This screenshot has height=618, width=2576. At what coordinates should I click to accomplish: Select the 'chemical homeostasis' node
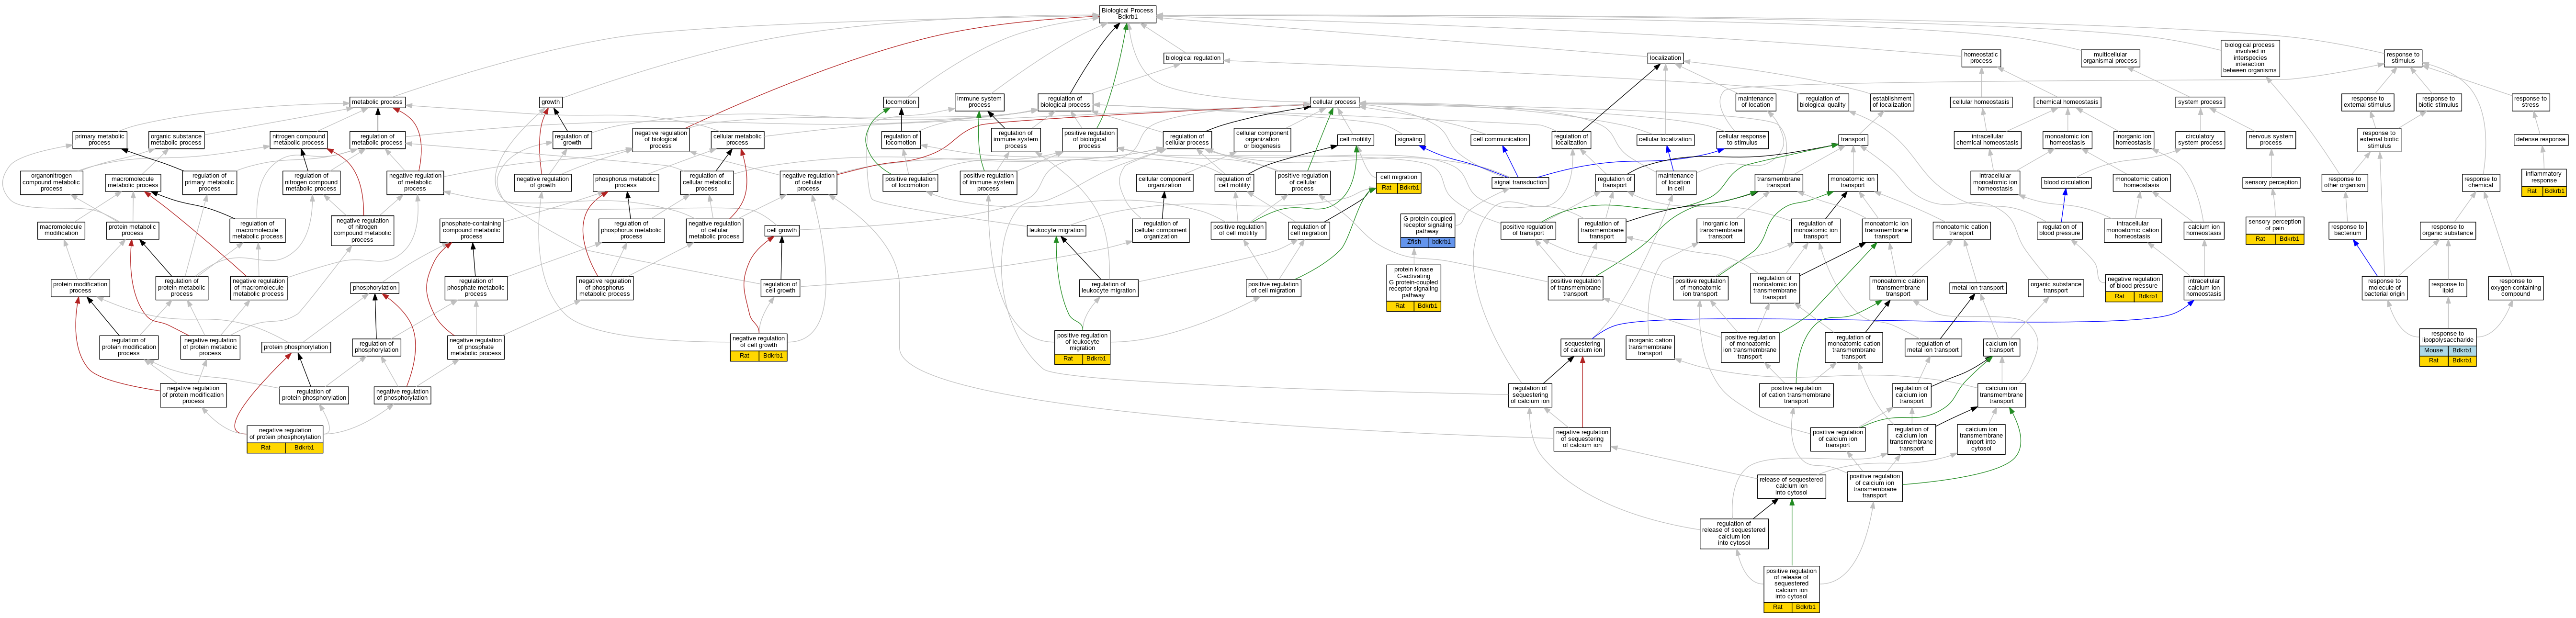tap(2067, 102)
